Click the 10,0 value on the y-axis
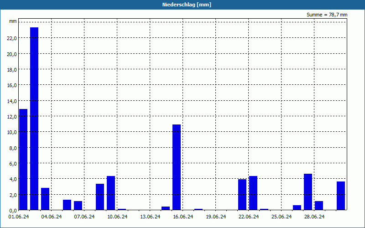 12,132
